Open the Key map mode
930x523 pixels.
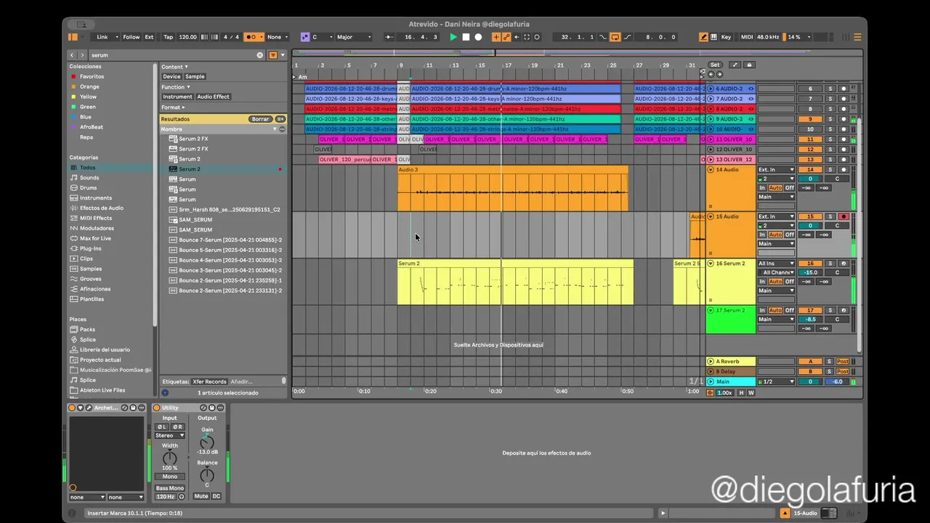tap(726, 37)
